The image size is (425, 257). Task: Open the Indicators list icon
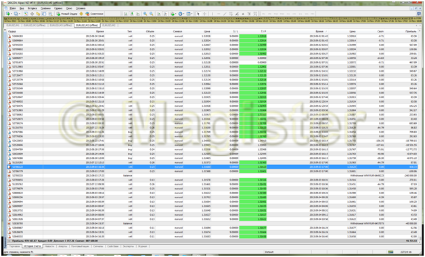click(172, 14)
